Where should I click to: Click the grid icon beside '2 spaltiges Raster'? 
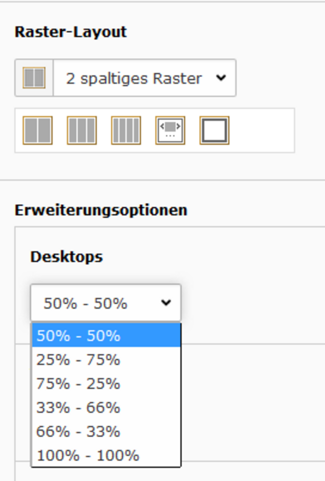click(x=34, y=78)
